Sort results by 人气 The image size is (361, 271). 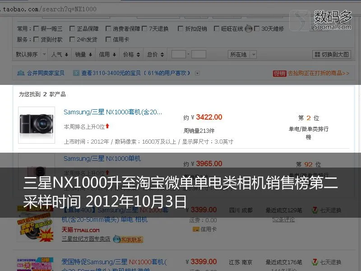pyautogui.click(x=60, y=55)
